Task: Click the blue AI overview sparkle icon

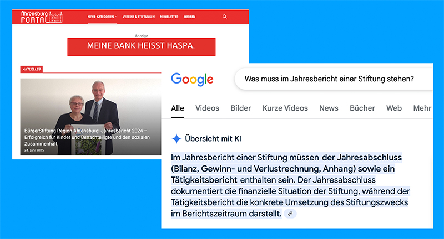Action: [176, 138]
